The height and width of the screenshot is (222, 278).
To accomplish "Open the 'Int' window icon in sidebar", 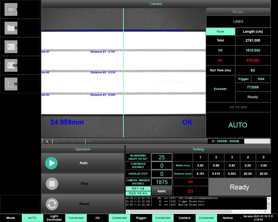I will pyautogui.click(x=11, y=65).
